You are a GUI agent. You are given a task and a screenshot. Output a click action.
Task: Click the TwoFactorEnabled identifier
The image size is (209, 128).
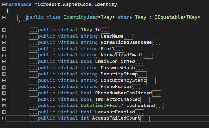point(118,99)
